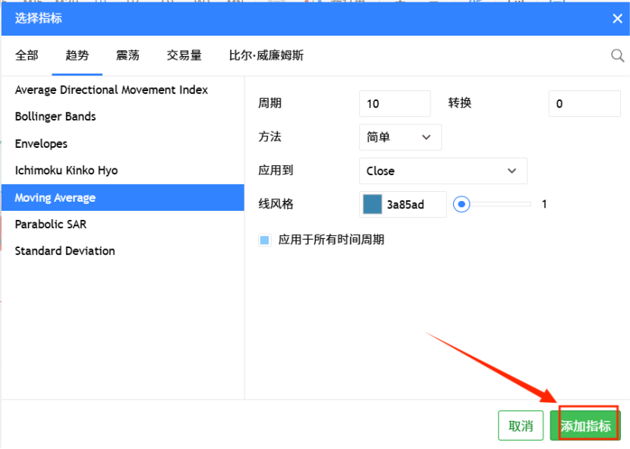
Task: Click the 取消 button
Action: pyautogui.click(x=520, y=425)
